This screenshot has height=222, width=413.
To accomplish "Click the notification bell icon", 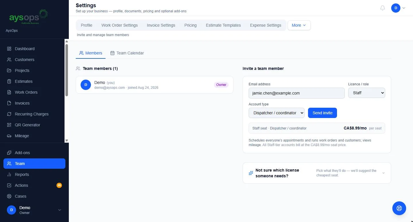I will [382, 8].
